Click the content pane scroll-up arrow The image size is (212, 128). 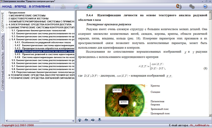(210, 12)
